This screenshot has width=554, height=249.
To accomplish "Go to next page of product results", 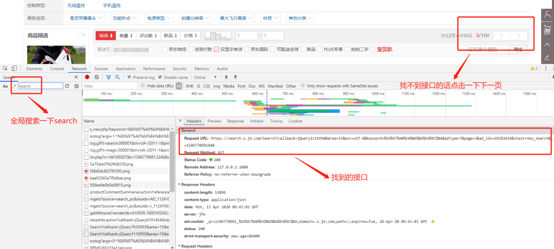I will tap(519, 35).
